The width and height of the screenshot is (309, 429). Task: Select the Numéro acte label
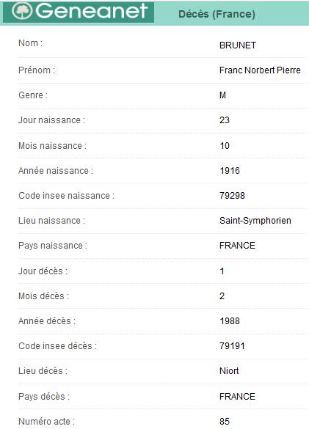(46, 422)
